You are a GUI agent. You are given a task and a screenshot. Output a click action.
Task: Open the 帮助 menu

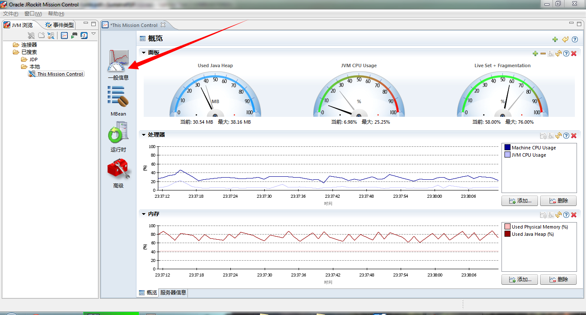pyautogui.click(x=56, y=14)
